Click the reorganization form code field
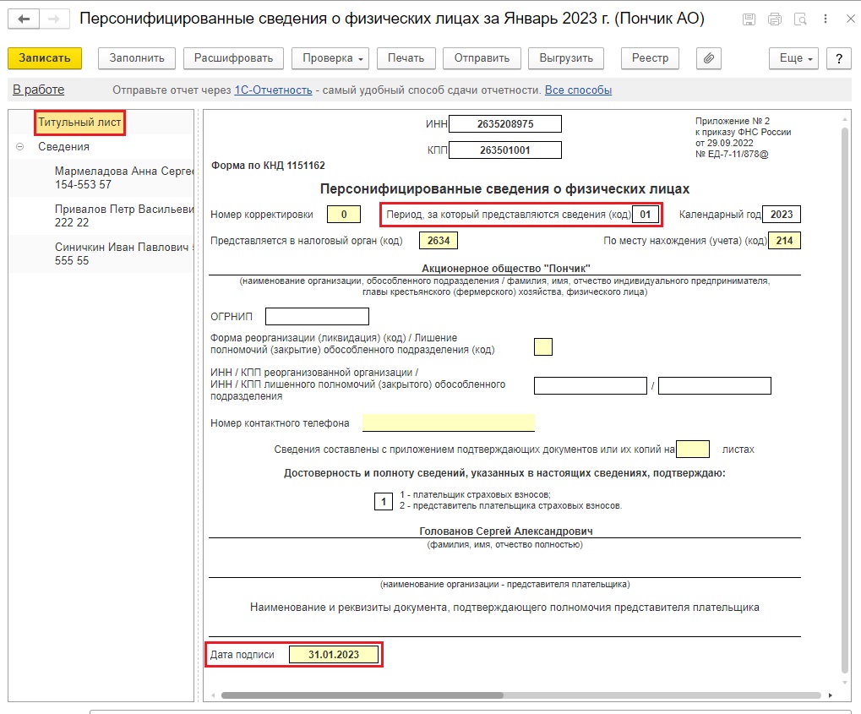Screen dimensions: 861x714 point(543,347)
